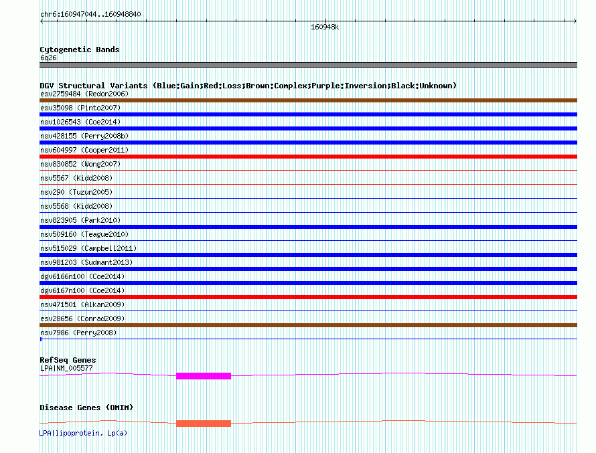596x453 pixels.
Task: Open the LPA|NM_005577 transcript label
Action: coord(66,368)
